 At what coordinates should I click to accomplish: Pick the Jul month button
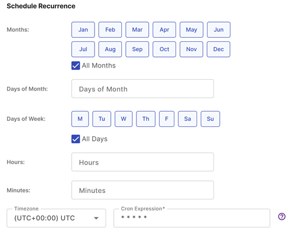(x=83, y=49)
